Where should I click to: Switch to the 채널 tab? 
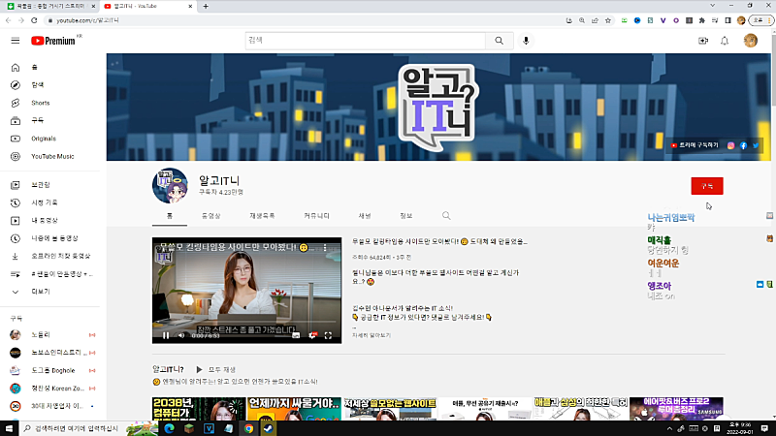pyautogui.click(x=365, y=216)
